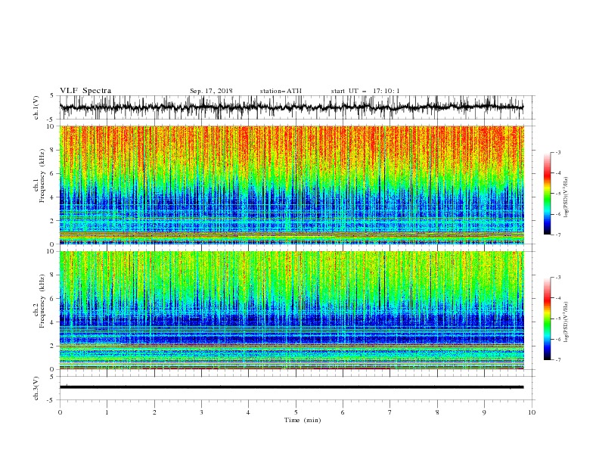This screenshot has height=463, width=599.
Task: Click time axis tick label "7"
Action: pyautogui.click(x=390, y=412)
